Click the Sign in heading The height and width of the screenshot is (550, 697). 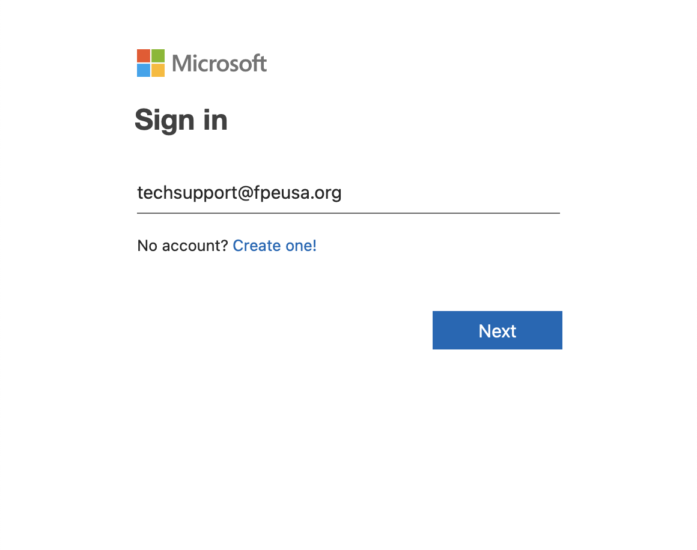[181, 120]
